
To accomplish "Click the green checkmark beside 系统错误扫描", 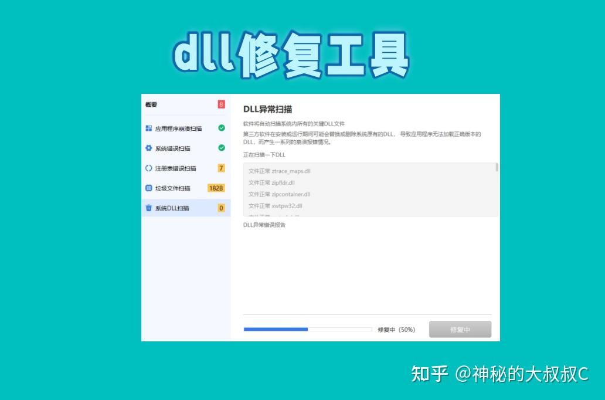I will 222,148.
